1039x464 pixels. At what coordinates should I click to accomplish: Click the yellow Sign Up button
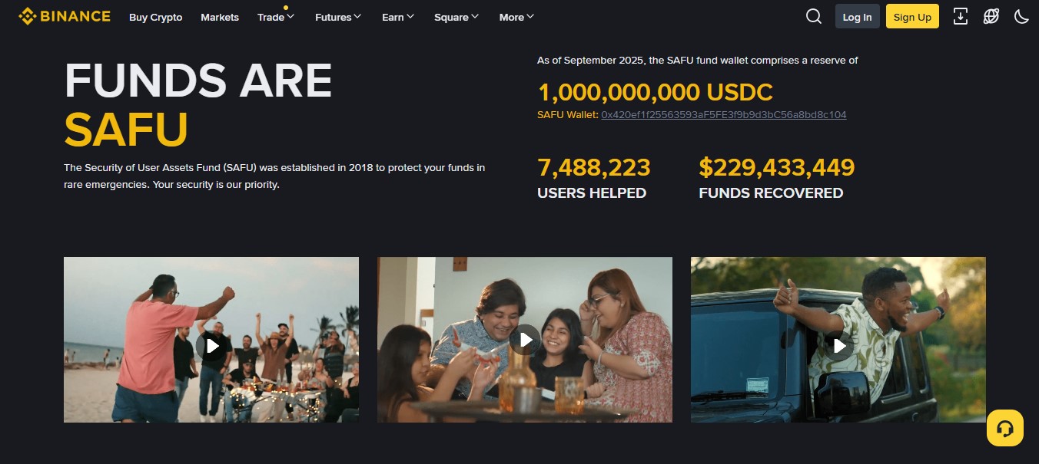click(912, 16)
